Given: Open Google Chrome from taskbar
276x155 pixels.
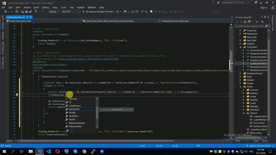Looking at the screenshot, I should [x=85, y=151].
